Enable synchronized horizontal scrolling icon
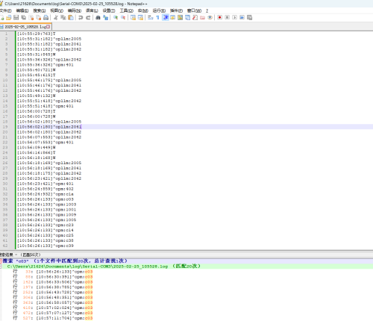The image size is (373, 321). click(140, 17)
